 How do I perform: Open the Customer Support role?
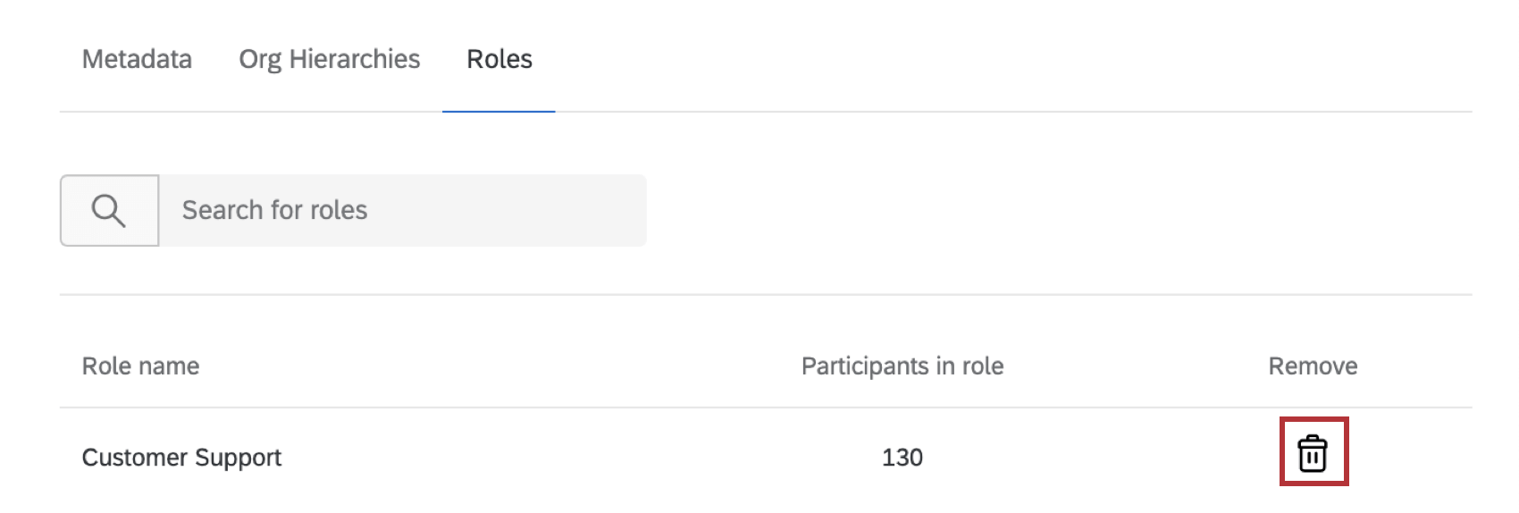coord(181,458)
